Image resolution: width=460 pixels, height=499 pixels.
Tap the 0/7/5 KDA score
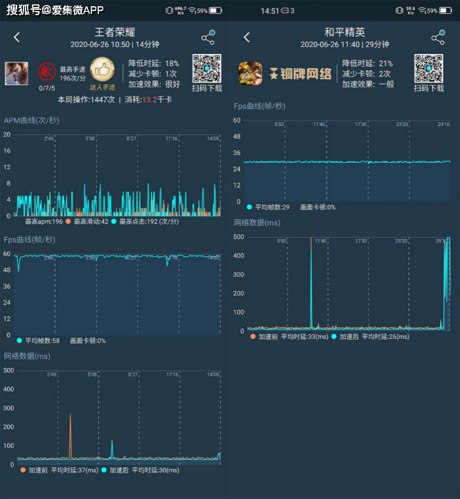tap(47, 88)
